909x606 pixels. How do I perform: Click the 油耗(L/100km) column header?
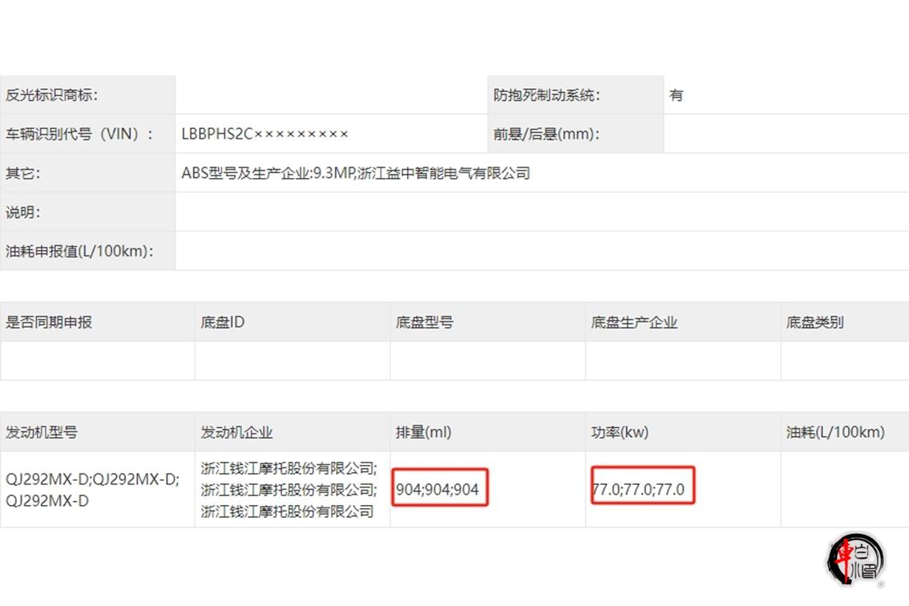tap(845, 432)
